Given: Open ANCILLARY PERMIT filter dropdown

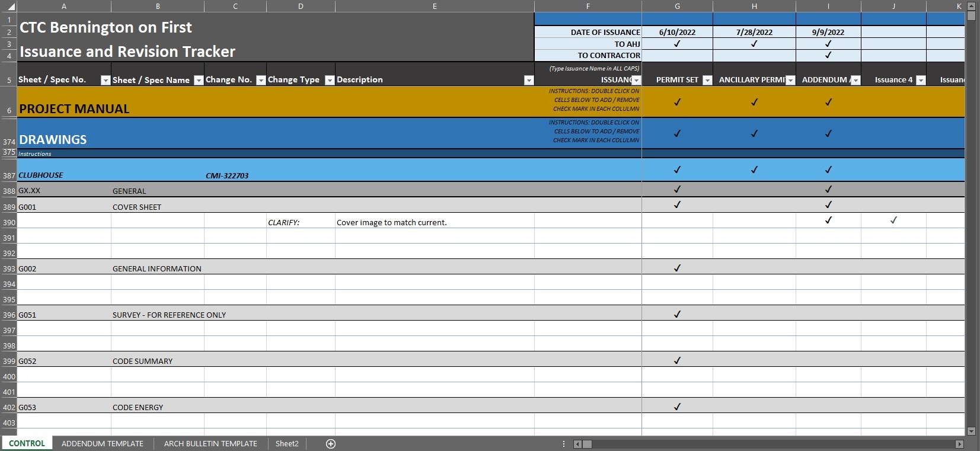Looking at the screenshot, I should [x=790, y=81].
